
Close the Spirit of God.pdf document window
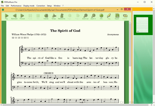(127, 9)
